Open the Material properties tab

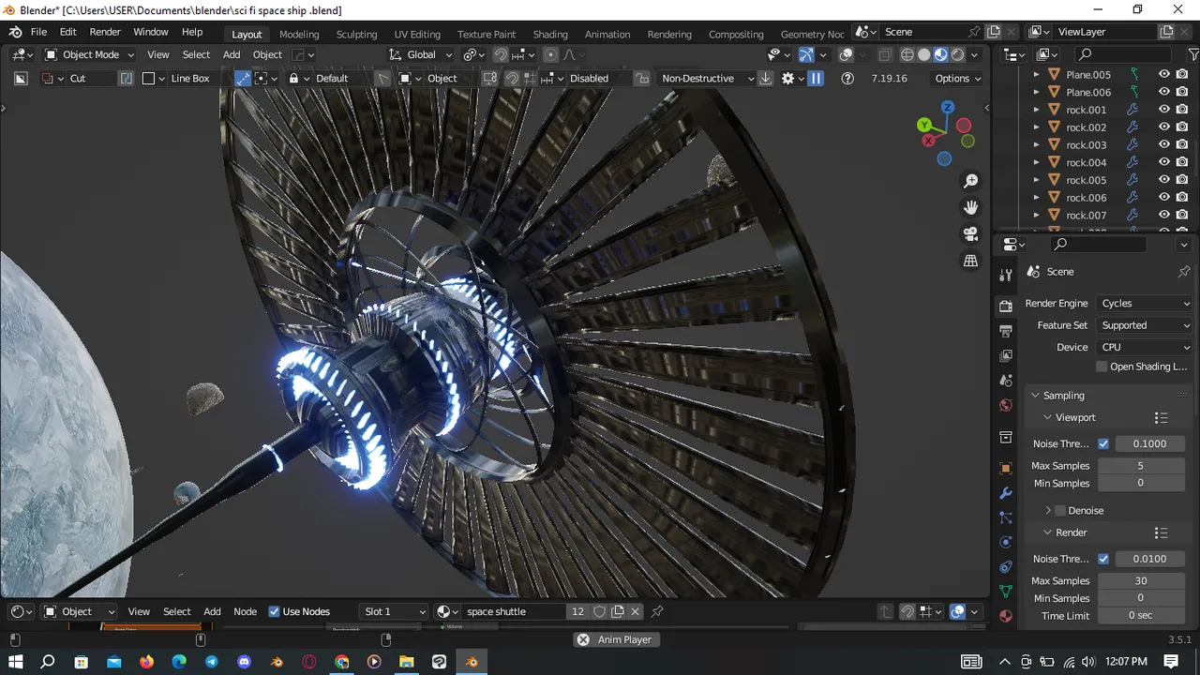click(x=1006, y=616)
